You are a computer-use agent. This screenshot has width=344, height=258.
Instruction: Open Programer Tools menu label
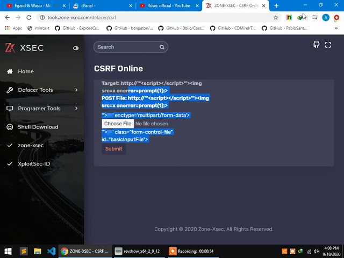click(39, 109)
